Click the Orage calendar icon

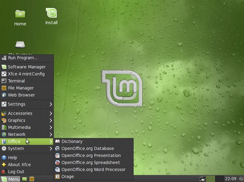(58, 177)
